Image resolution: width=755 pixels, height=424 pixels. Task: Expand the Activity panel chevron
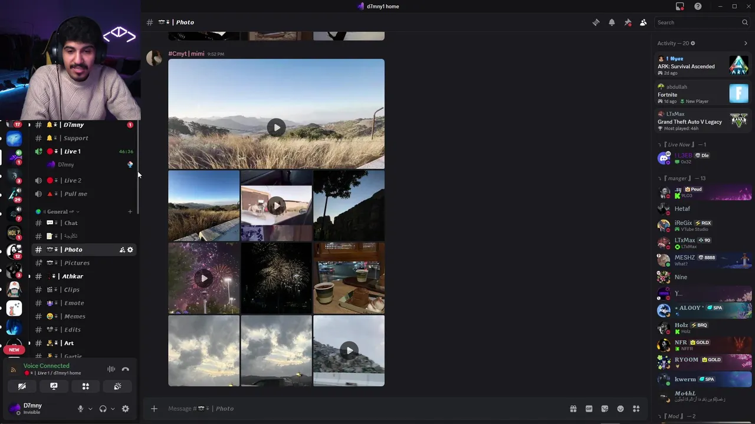pos(746,43)
